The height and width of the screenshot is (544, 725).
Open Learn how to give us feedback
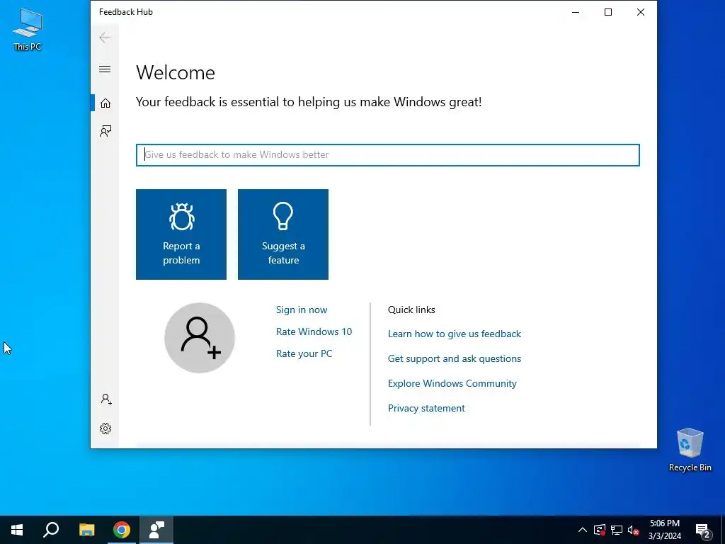(455, 334)
